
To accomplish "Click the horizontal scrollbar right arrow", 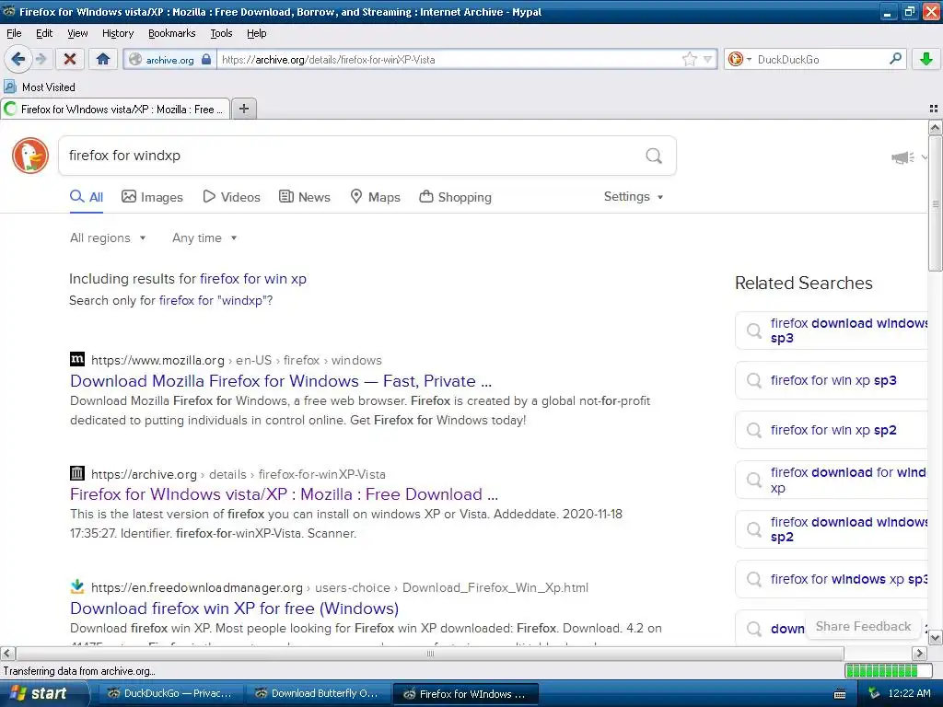I will coord(919,654).
